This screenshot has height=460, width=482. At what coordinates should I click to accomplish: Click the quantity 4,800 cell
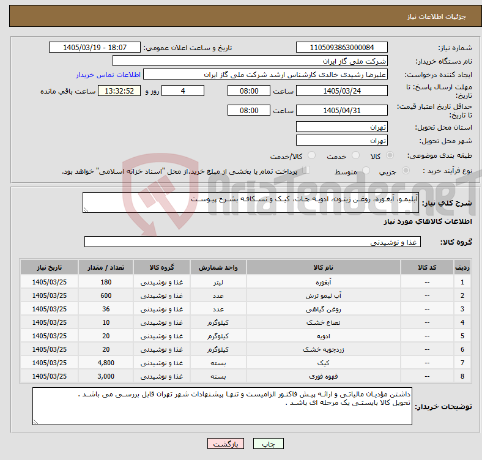click(x=106, y=363)
